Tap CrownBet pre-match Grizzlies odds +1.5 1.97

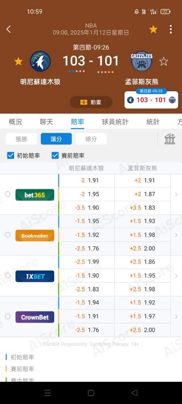click(142, 316)
